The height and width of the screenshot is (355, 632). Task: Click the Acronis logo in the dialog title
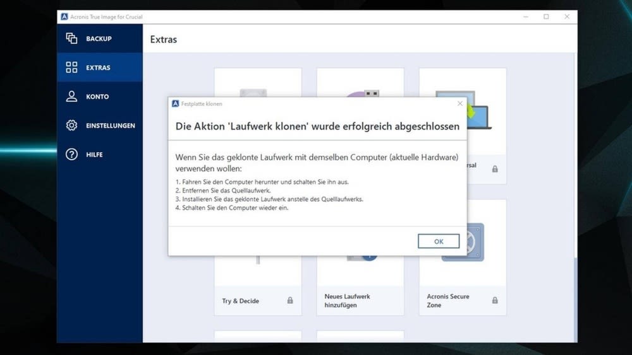click(175, 104)
